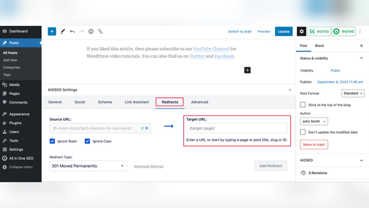Image resolution: width=369 pixels, height=208 pixels.
Task: Open the Advanced tab
Action: tap(200, 102)
